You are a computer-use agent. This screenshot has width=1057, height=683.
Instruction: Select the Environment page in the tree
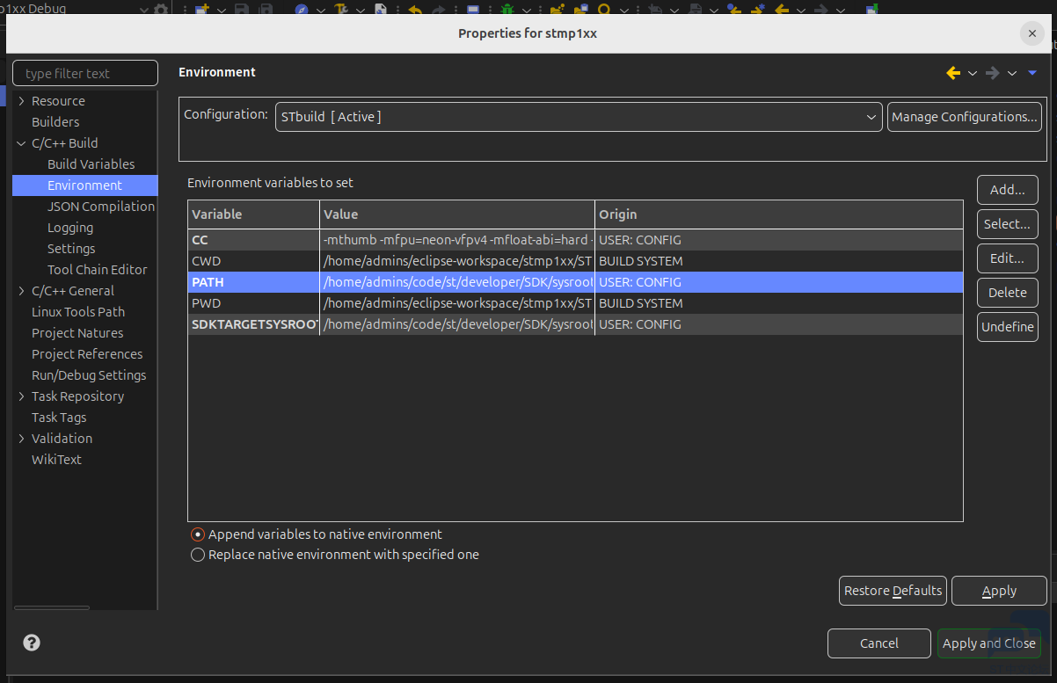coord(84,185)
